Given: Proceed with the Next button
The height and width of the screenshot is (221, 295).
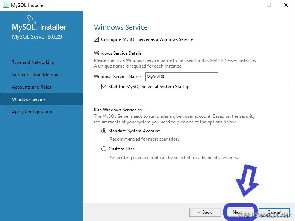Looking at the screenshot, I should pos(240,212).
